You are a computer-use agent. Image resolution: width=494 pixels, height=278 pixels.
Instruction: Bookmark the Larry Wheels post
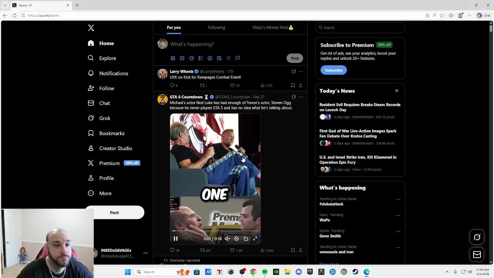293,85
